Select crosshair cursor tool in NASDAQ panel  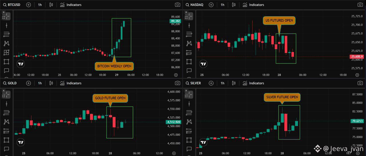[189, 17]
